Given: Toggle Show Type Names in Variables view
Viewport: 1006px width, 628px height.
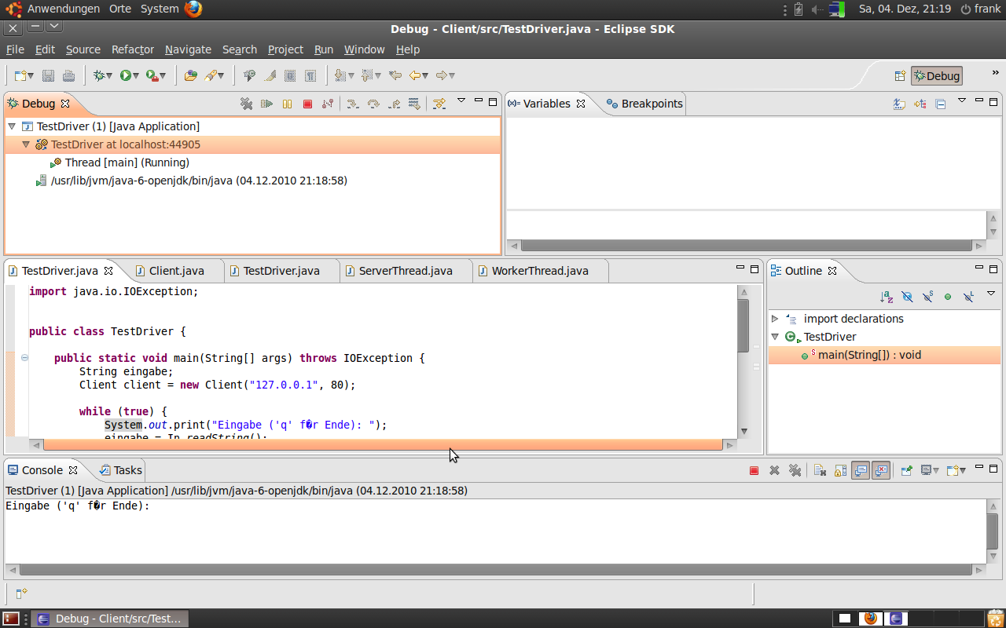Looking at the screenshot, I should (x=899, y=103).
